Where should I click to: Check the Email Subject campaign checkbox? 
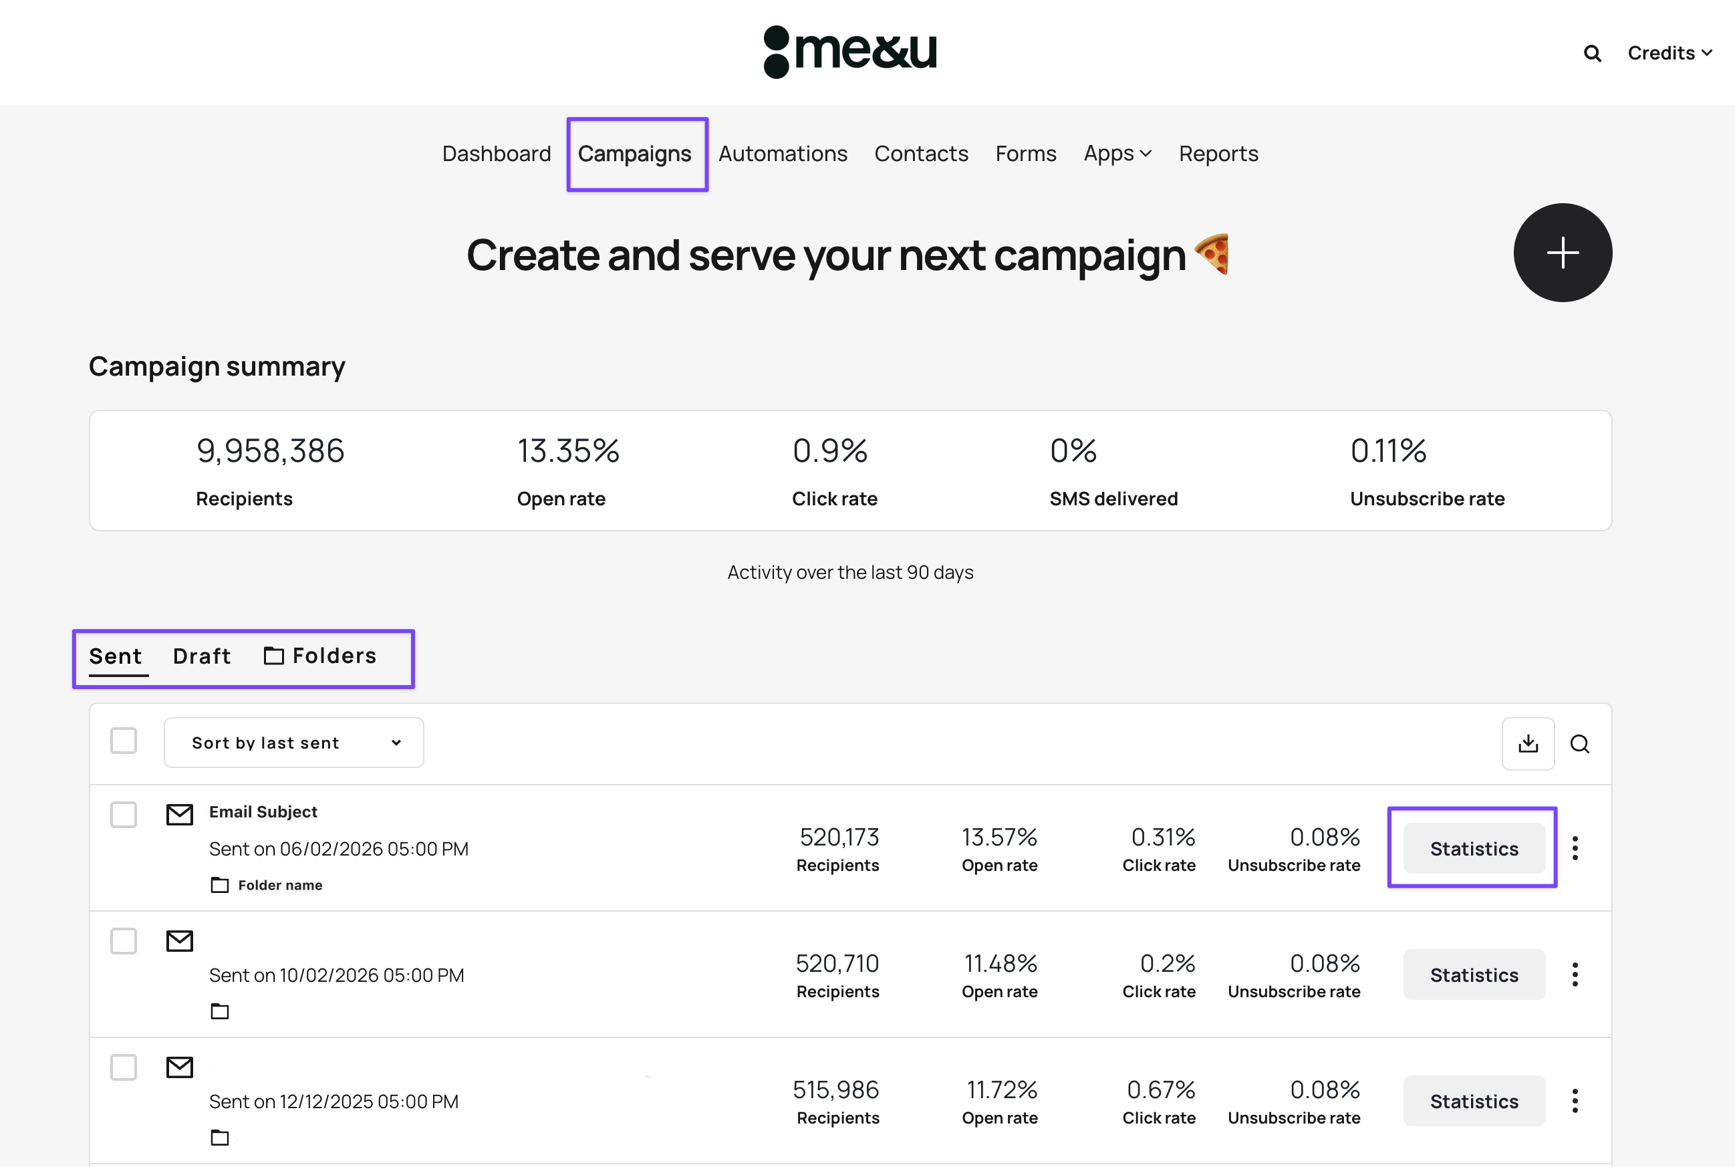(124, 815)
